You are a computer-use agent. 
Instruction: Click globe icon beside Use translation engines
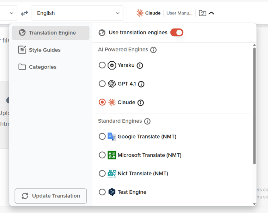(102, 32)
